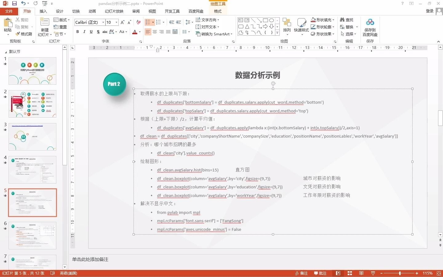Click 转换为 SmartArt button

214,34
